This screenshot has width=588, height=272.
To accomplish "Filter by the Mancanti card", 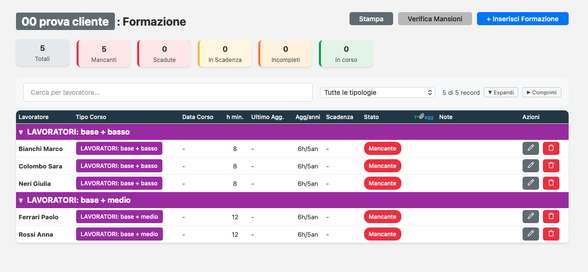I will (103, 53).
